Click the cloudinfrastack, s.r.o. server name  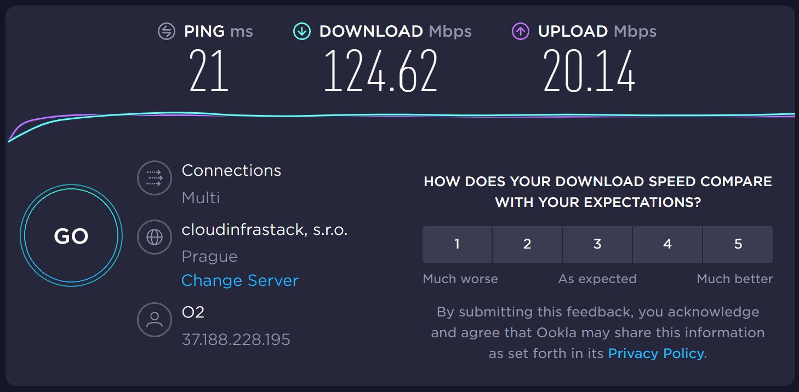265,230
